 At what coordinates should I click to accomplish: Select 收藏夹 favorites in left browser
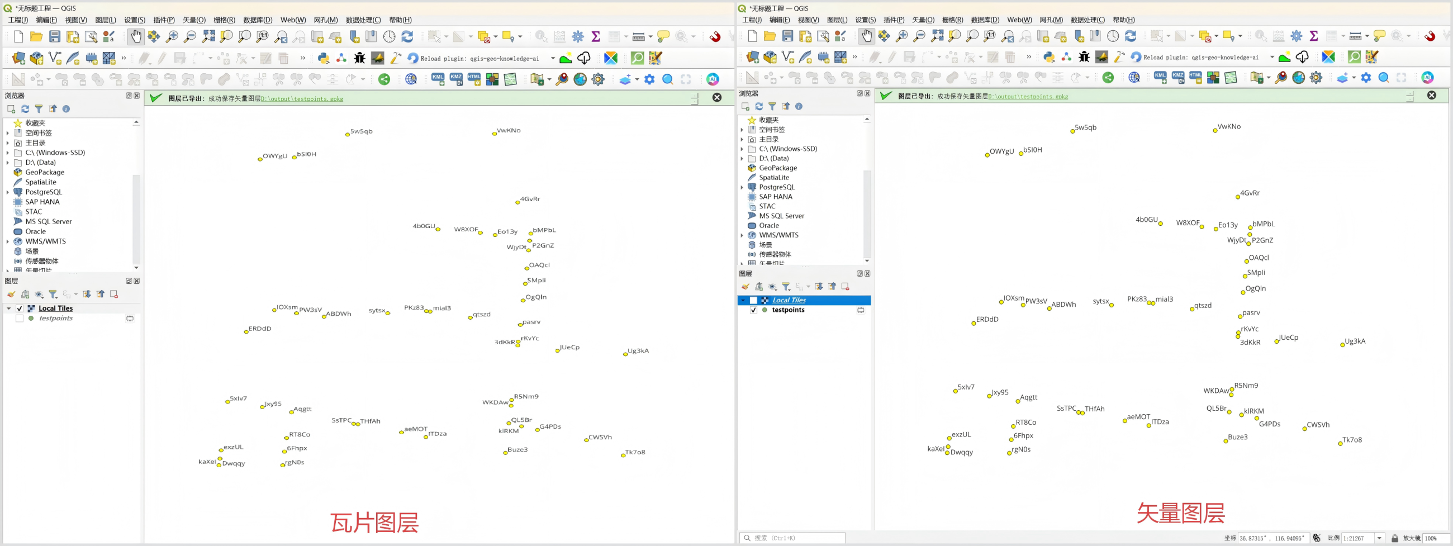[x=35, y=123]
